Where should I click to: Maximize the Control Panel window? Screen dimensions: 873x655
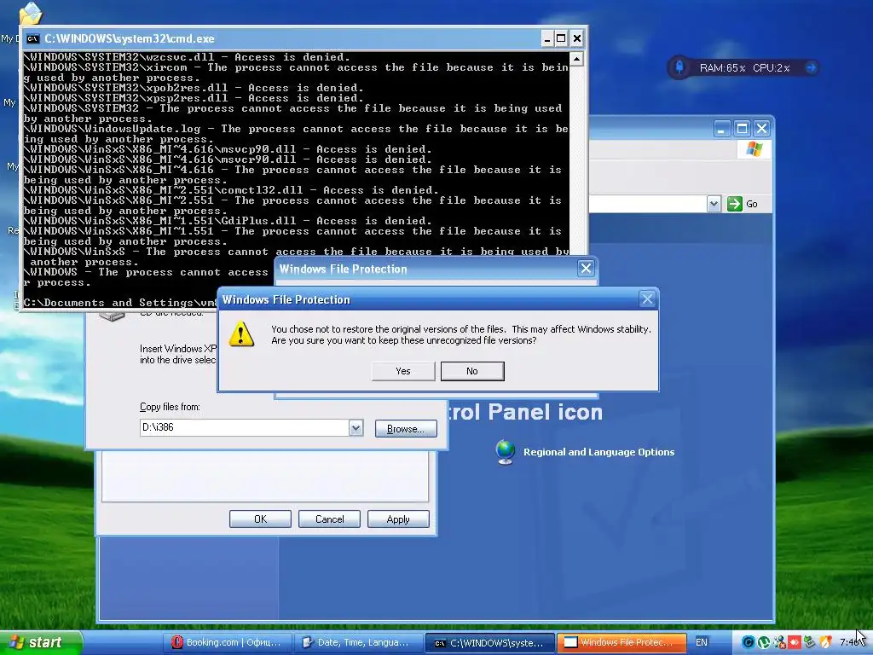pyautogui.click(x=742, y=130)
